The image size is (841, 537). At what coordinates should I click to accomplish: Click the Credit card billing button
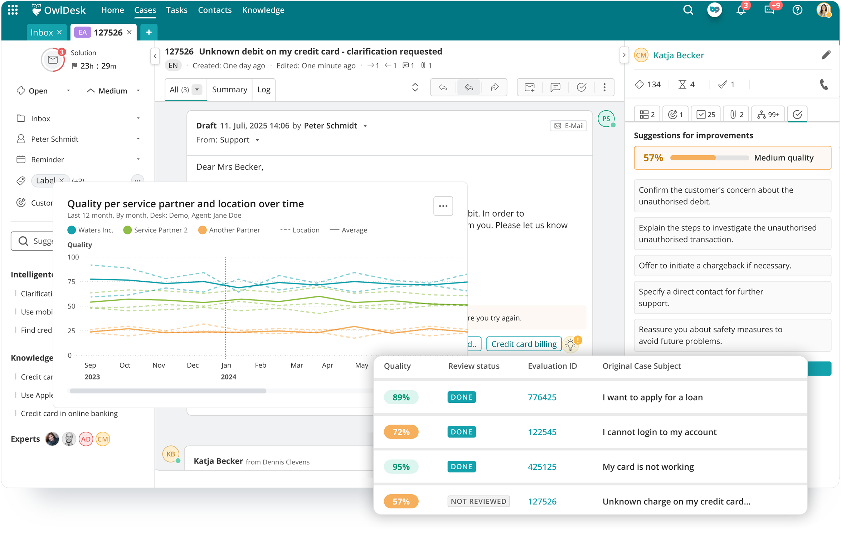pyautogui.click(x=524, y=344)
